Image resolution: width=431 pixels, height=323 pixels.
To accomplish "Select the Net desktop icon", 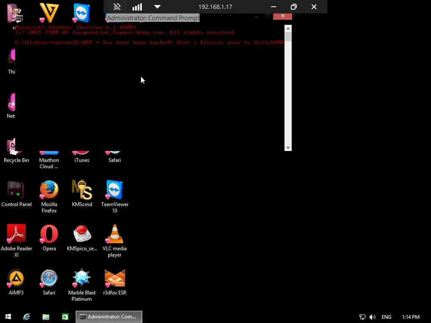I will [11, 106].
